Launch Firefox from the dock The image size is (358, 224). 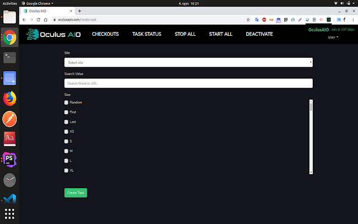(x=10, y=99)
